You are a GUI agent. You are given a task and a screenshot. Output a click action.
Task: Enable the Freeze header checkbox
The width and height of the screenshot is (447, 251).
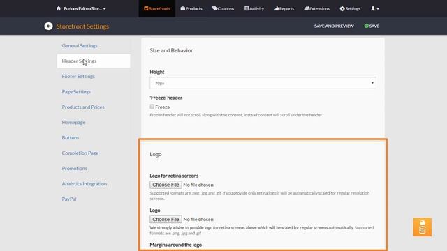coord(152,107)
